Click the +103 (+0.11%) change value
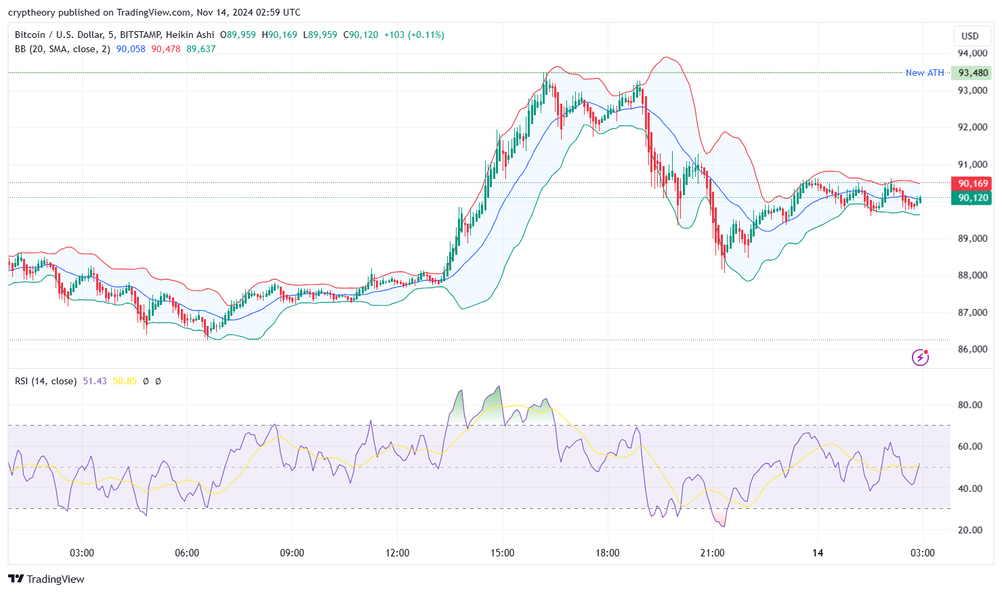Screen dimensions: 1002x593 (414, 35)
